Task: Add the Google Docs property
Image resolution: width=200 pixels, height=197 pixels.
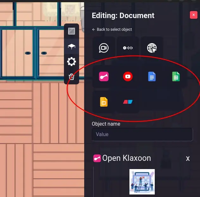Action: 152,76
